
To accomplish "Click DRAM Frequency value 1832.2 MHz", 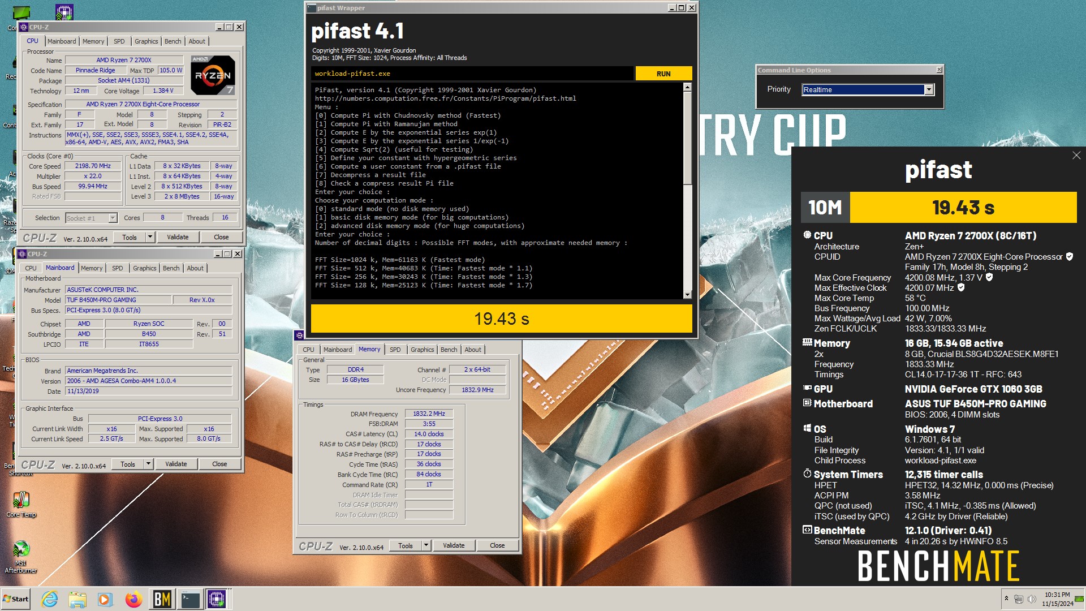I will pos(429,414).
